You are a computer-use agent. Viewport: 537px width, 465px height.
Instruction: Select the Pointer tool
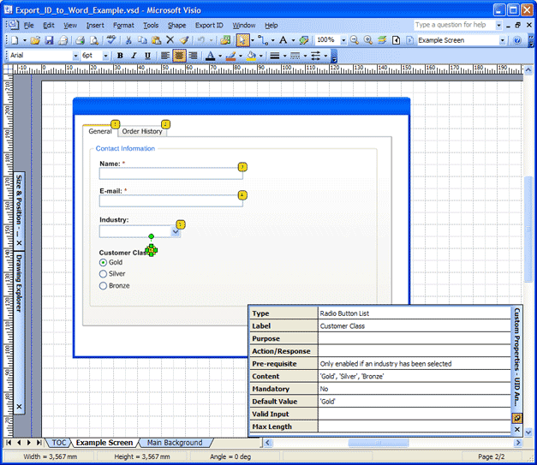click(x=242, y=40)
